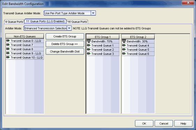Select Transmit Queue 10 - LLQ text
196x130 pixels.
[27, 58]
